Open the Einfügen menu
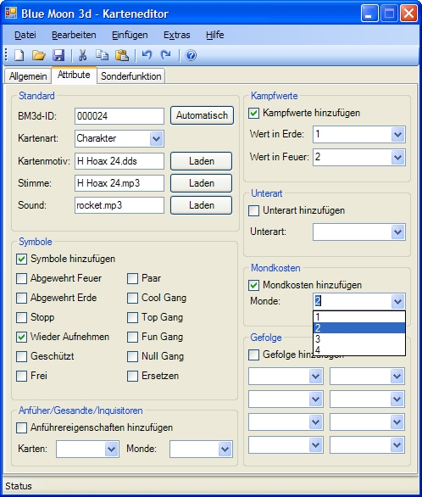Image resolution: width=422 pixels, height=497 pixels. 130,35
